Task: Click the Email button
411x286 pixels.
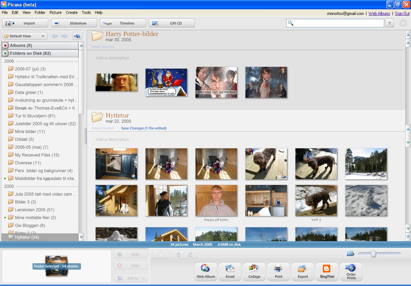Action: pyautogui.click(x=230, y=272)
